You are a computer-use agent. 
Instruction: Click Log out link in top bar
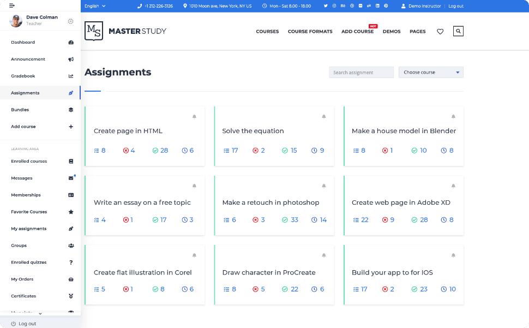(456, 6)
